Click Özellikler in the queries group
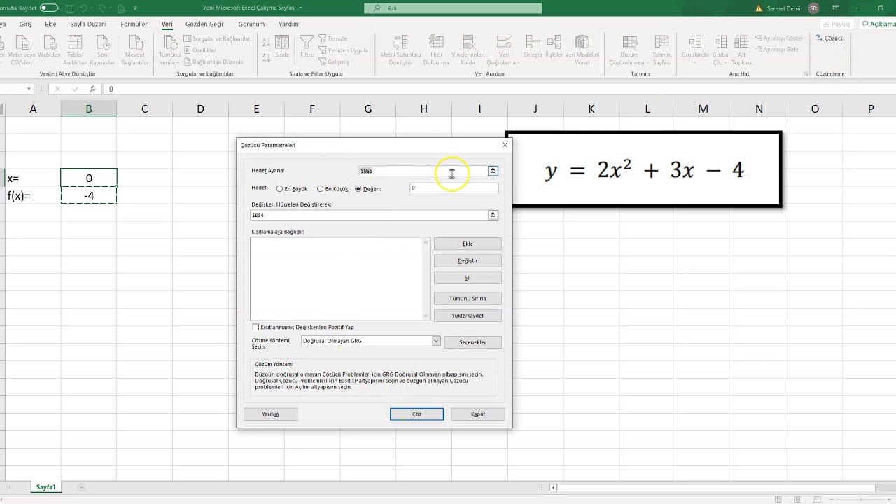 [x=200, y=50]
